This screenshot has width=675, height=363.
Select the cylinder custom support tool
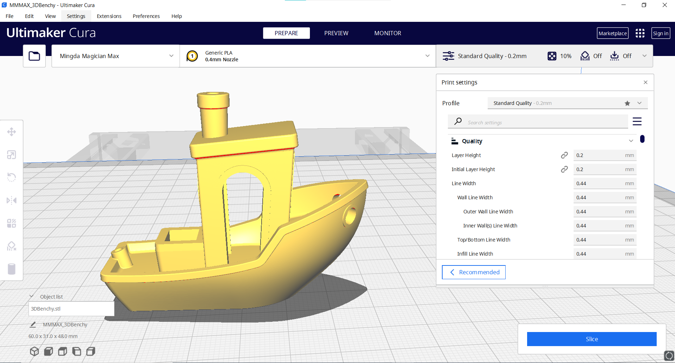pyautogui.click(x=12, y=269)
